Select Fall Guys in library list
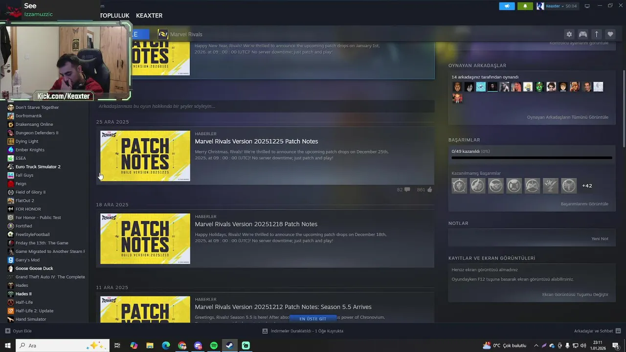The width and height of the screenshot is (626, 352). (24, 175)
